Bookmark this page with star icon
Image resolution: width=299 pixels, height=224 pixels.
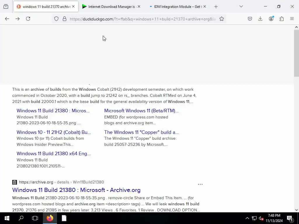click(221, 19)
